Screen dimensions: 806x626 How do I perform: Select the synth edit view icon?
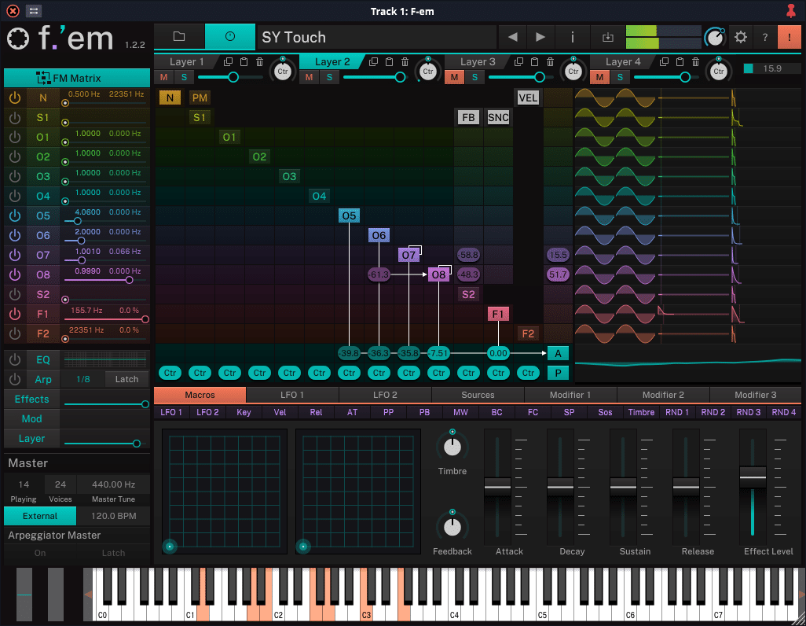pyautogui.click(x=230, y=36)
